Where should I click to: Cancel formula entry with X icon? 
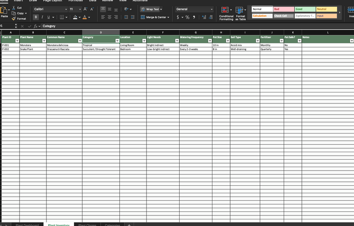[x=22, y=26]
